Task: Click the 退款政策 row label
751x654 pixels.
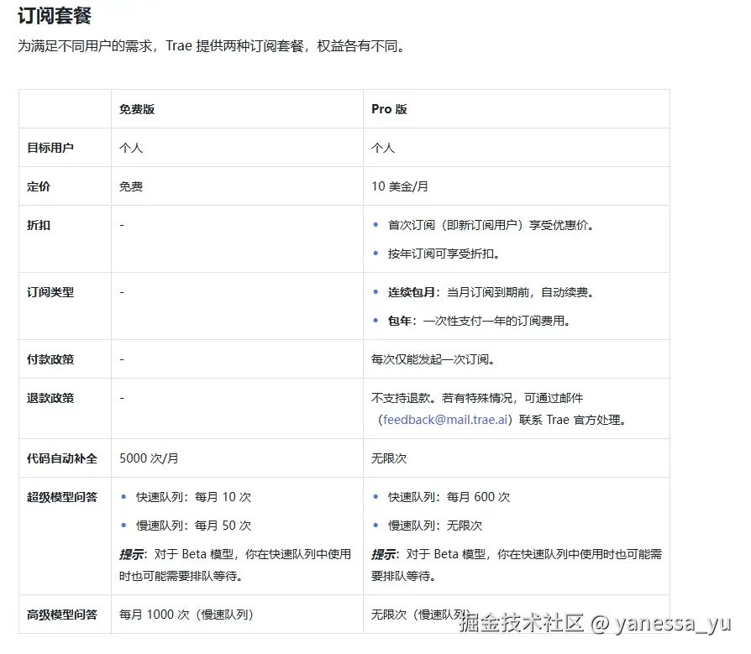Action: pyautogui.click(x=50, y=398)
